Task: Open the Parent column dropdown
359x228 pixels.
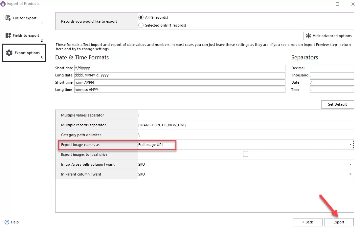Action: [x=350, y=174]
